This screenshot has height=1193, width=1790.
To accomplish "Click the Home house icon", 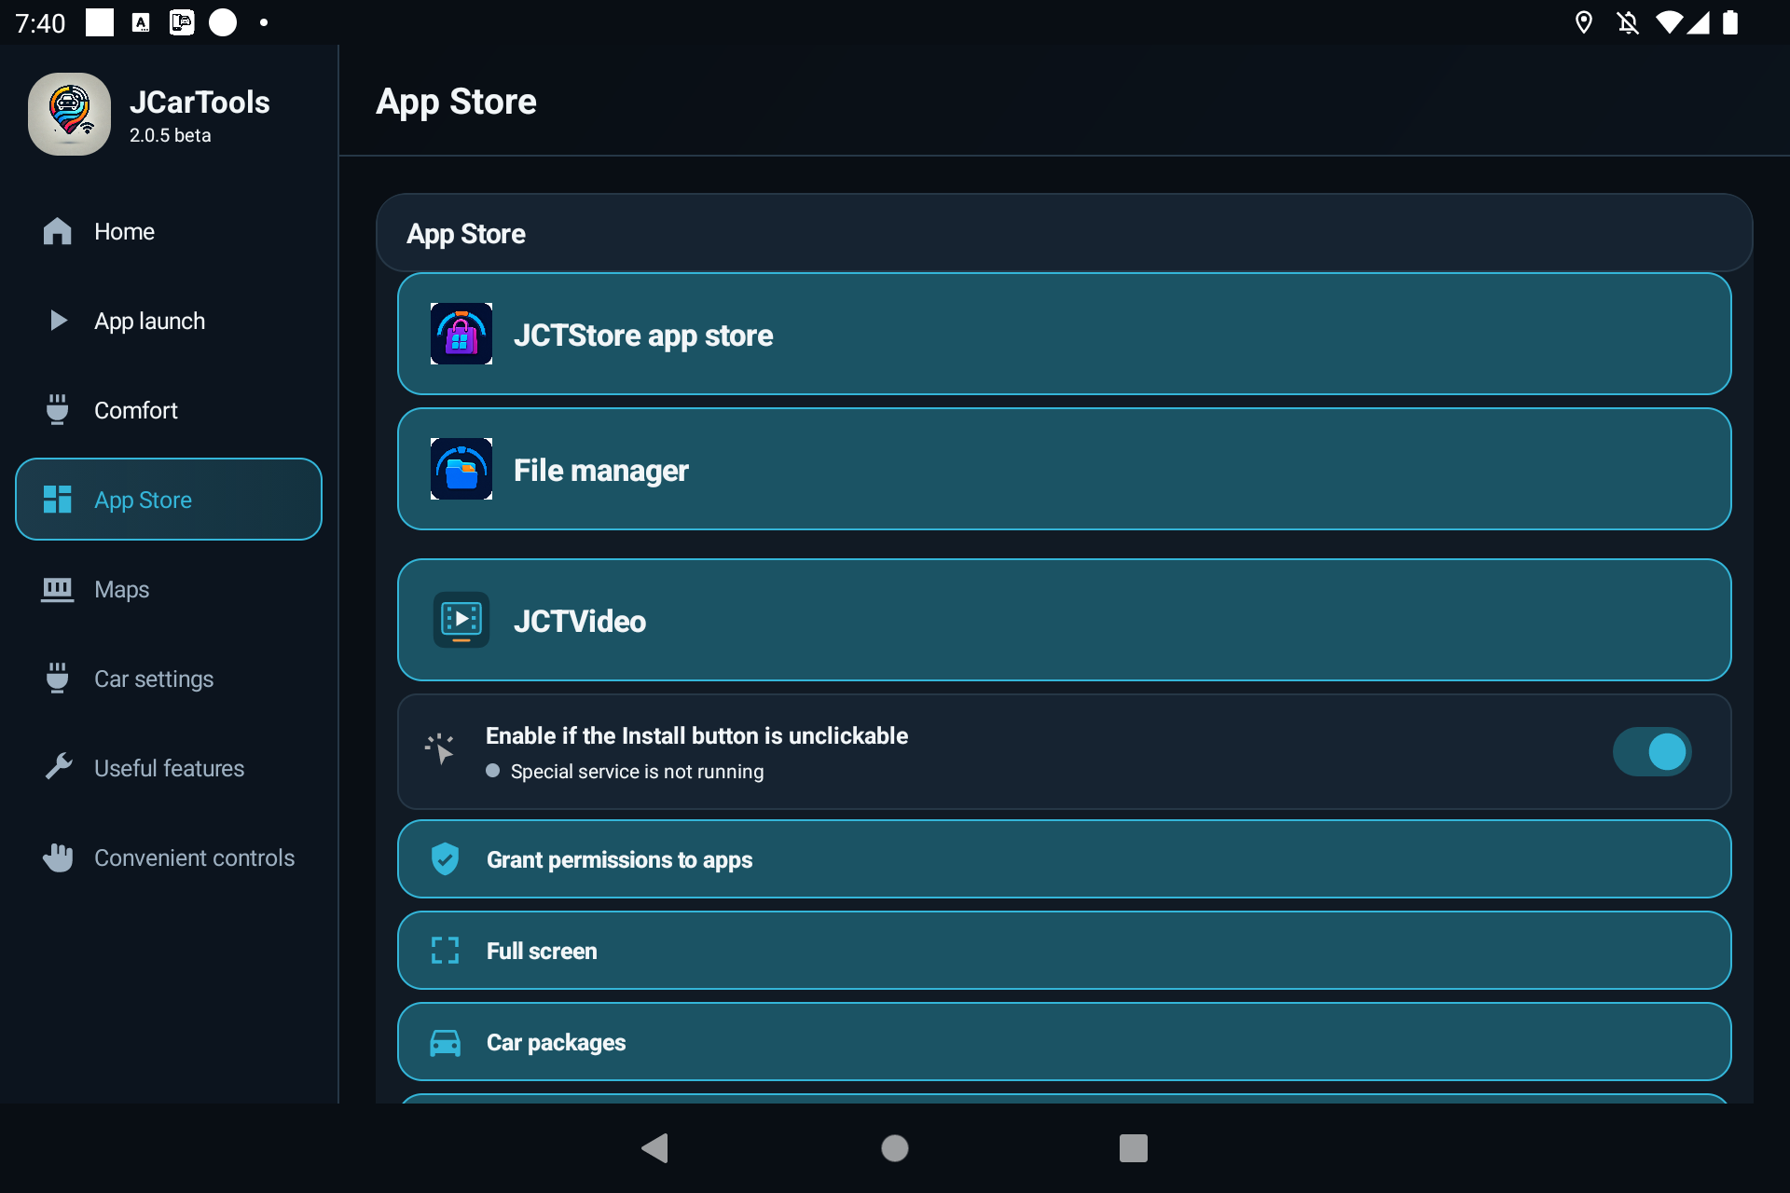I will (57, 231).
